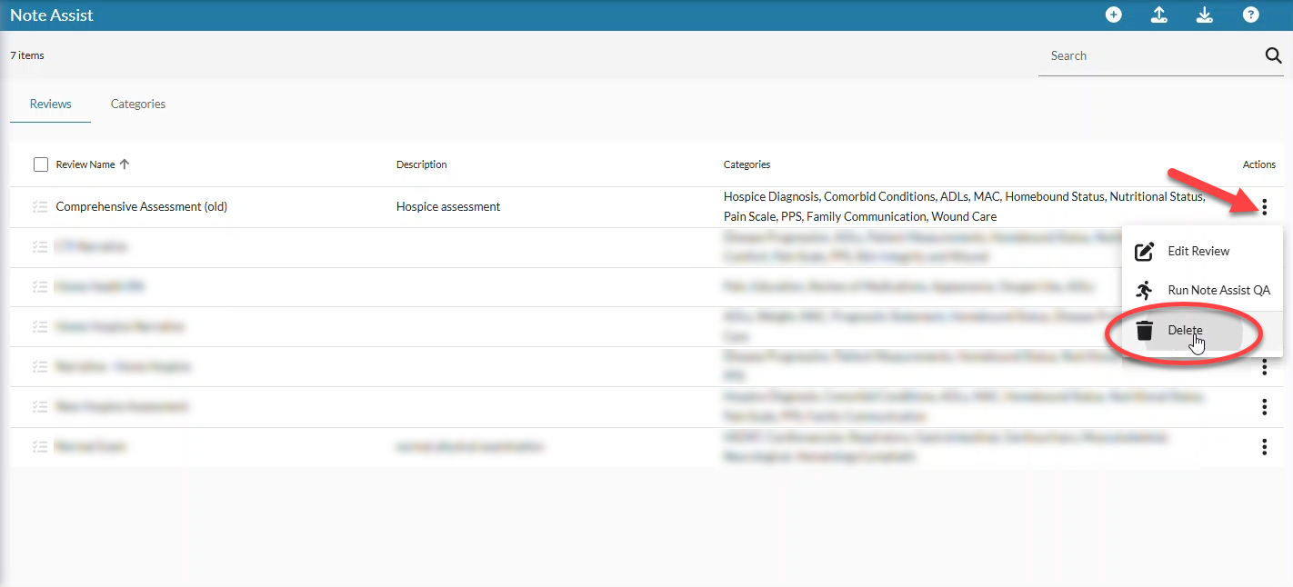
Task: Choose Edit Review from the actions menu
Action: point(1198,252)
